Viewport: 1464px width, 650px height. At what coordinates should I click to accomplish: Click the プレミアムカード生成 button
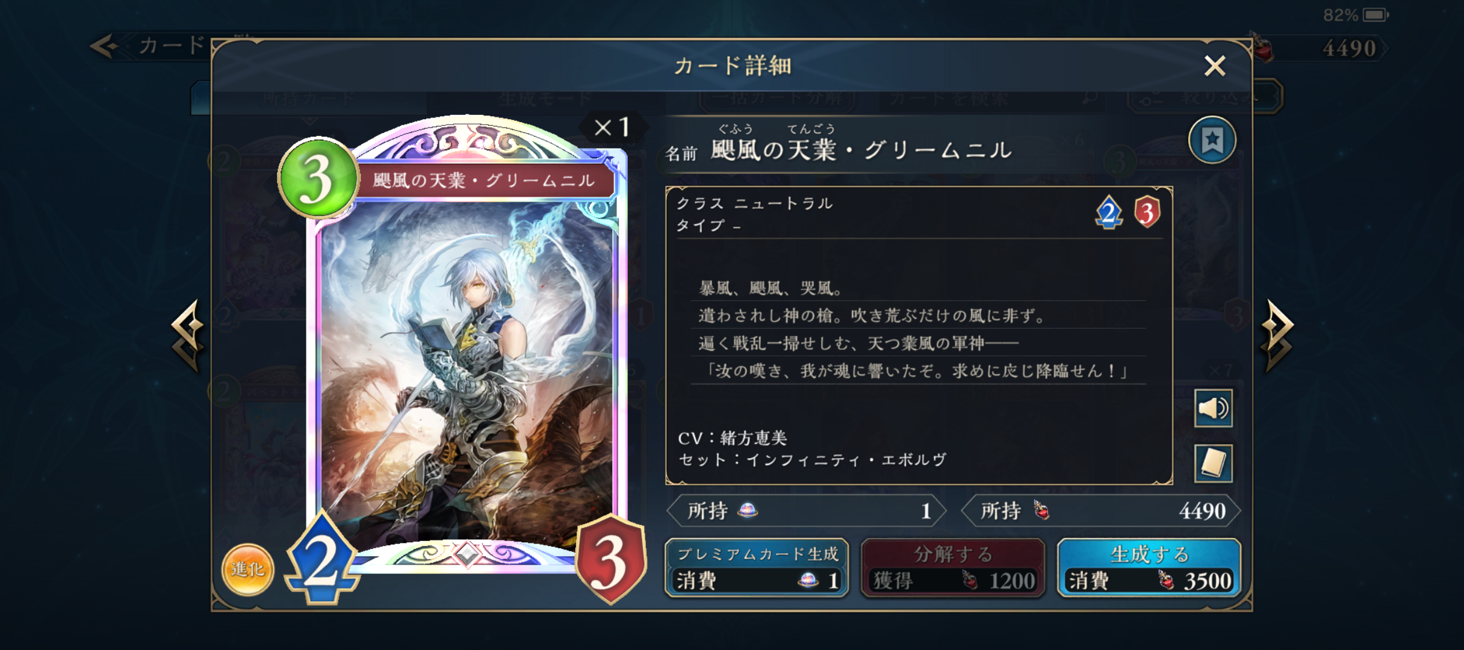click(x=757, y=568)
